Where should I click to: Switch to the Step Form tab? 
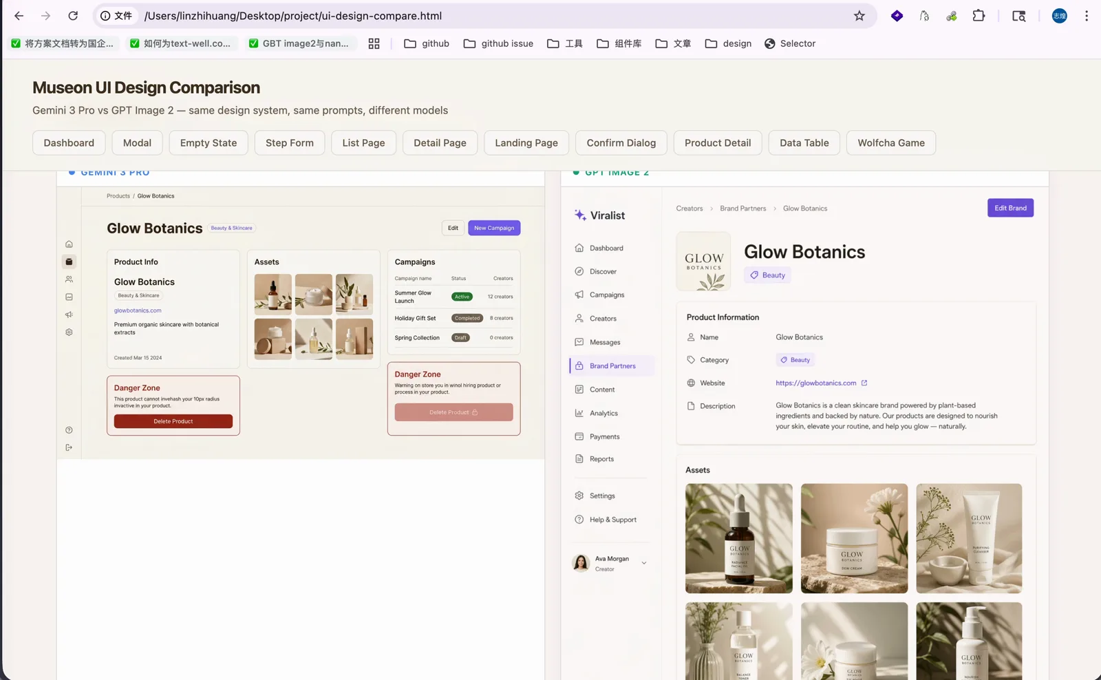(x=290, y=143)
